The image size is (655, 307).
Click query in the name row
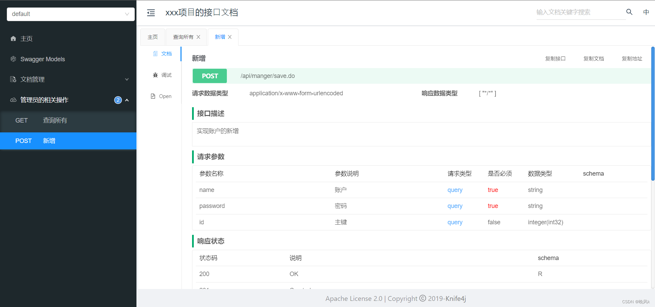coord(455,190)
